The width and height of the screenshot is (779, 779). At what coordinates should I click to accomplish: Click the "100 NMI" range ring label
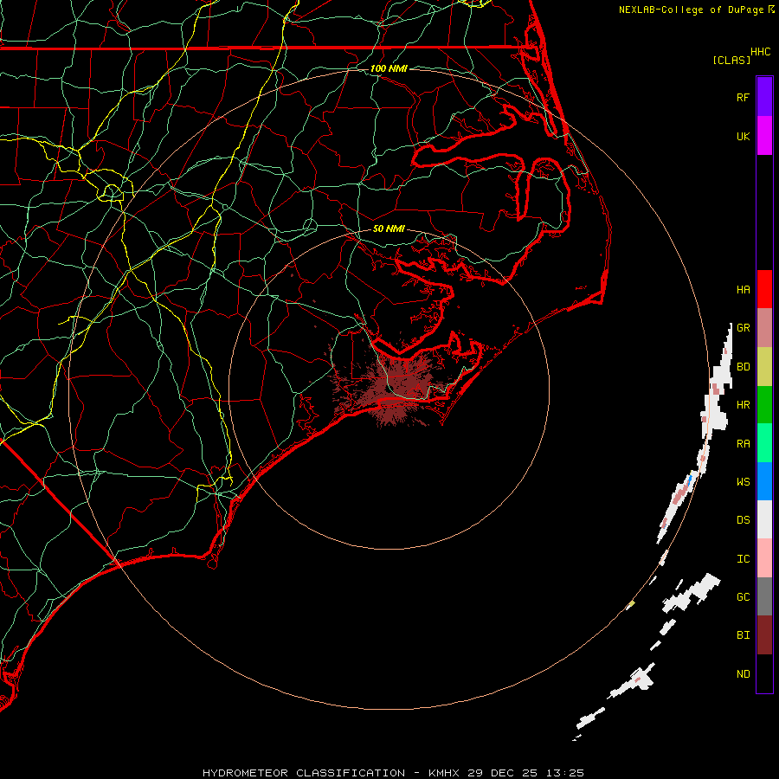389,68
